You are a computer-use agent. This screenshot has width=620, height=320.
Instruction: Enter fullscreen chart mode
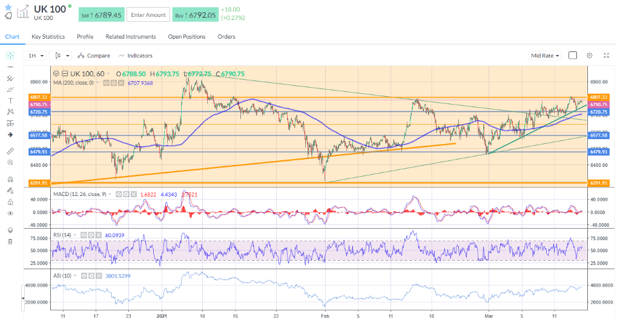[606, 56]
